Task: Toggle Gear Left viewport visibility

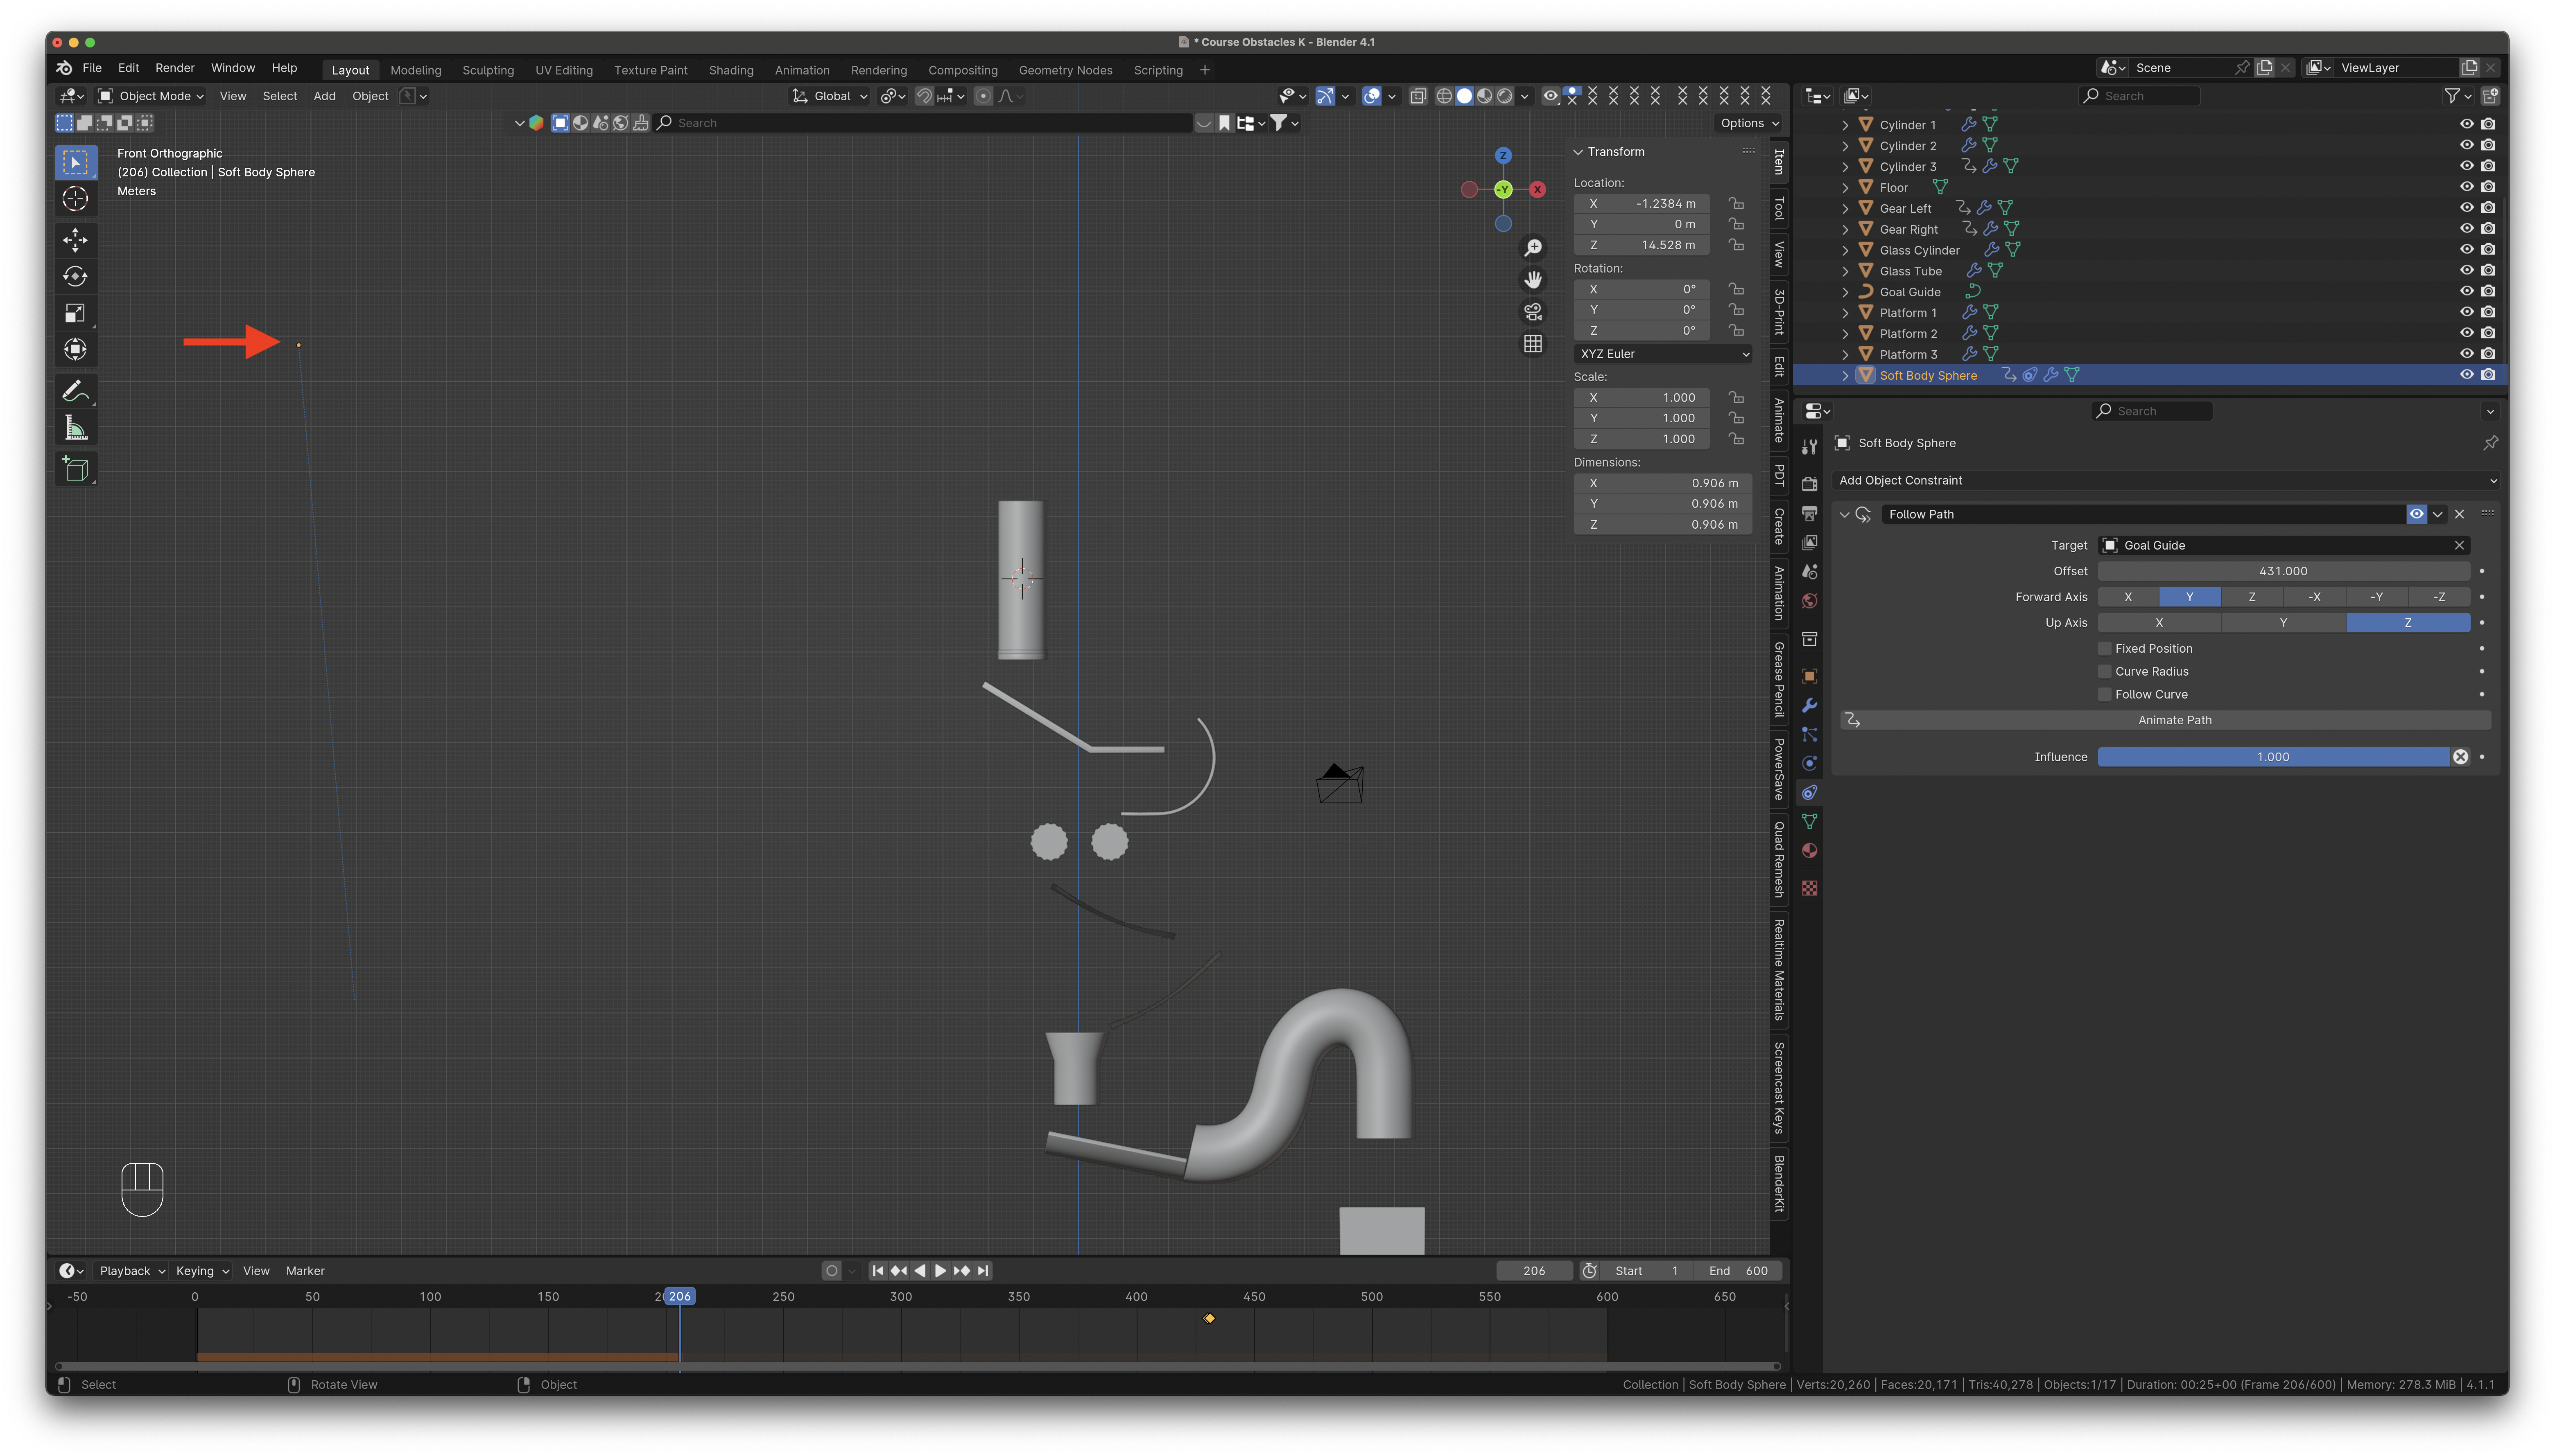Action: [2466, 208]
